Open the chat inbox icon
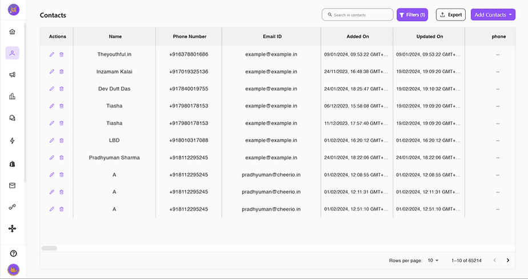 pos(12,118)
